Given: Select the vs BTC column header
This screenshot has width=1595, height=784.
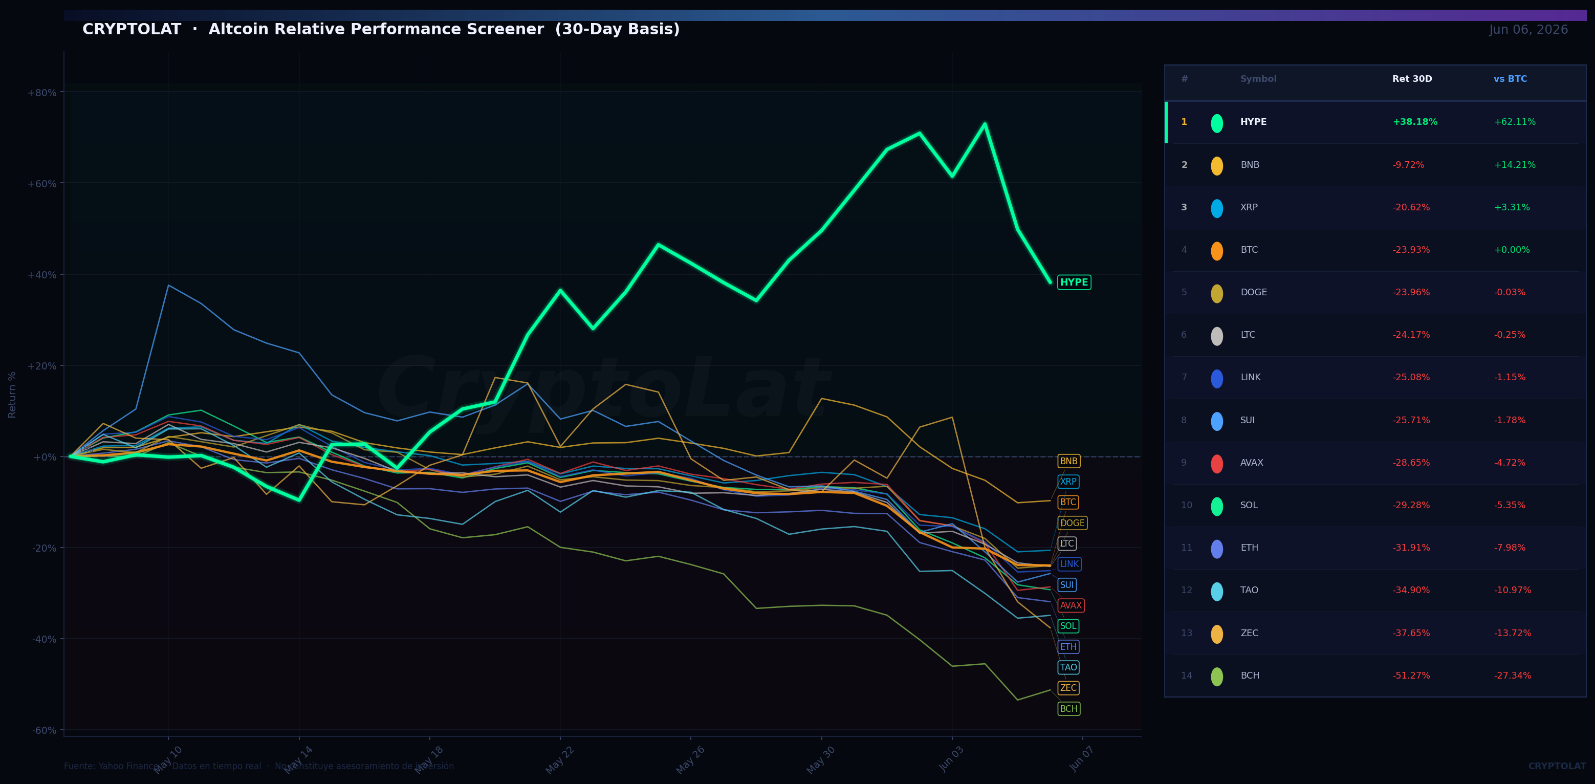Looking at the screenshot, I should pyautogui.click(x=1510, y=79).
